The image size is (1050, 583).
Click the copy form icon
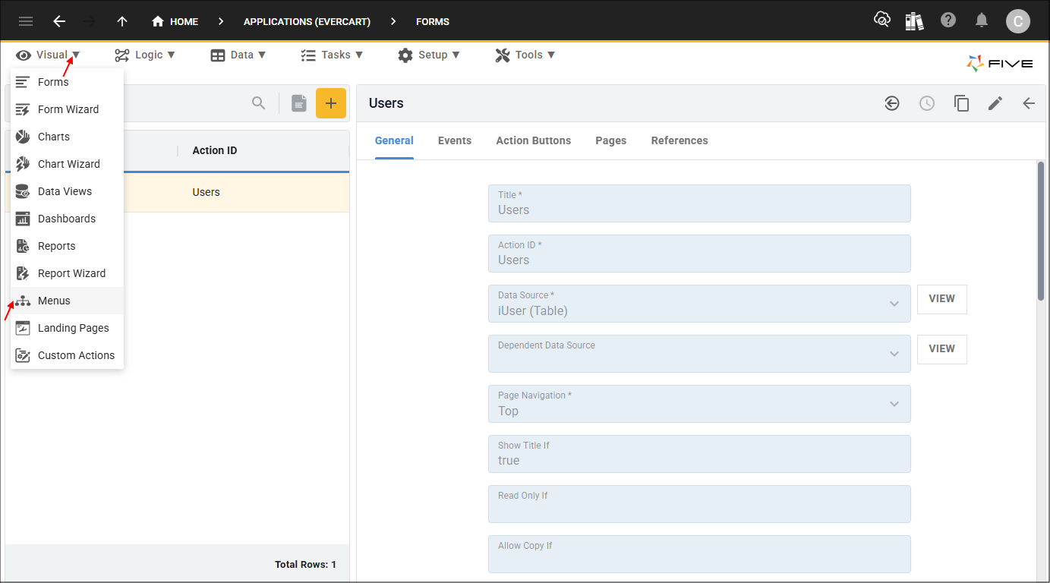coord(961,103)
